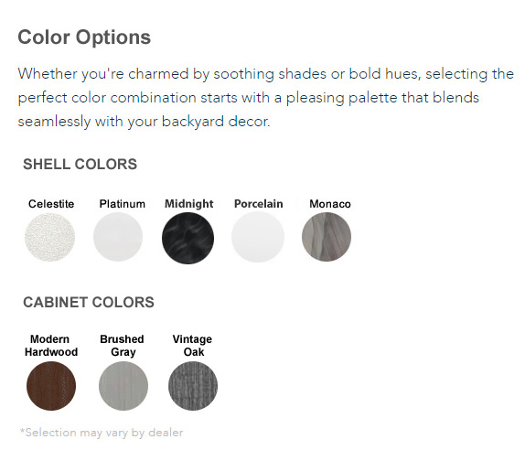Click the Celestite label text
Screen dimensions: 525x461
coord(51,204)
